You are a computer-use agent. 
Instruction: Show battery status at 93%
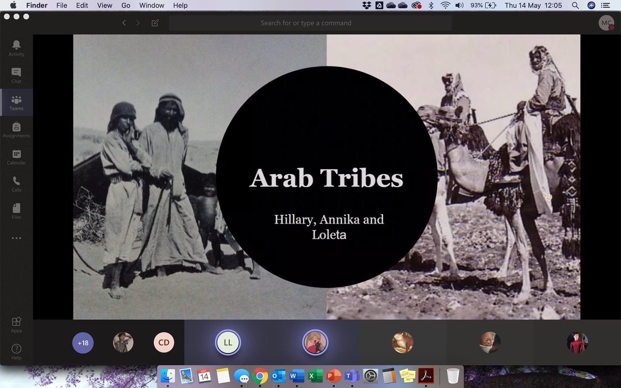click(x=483, y=5)
